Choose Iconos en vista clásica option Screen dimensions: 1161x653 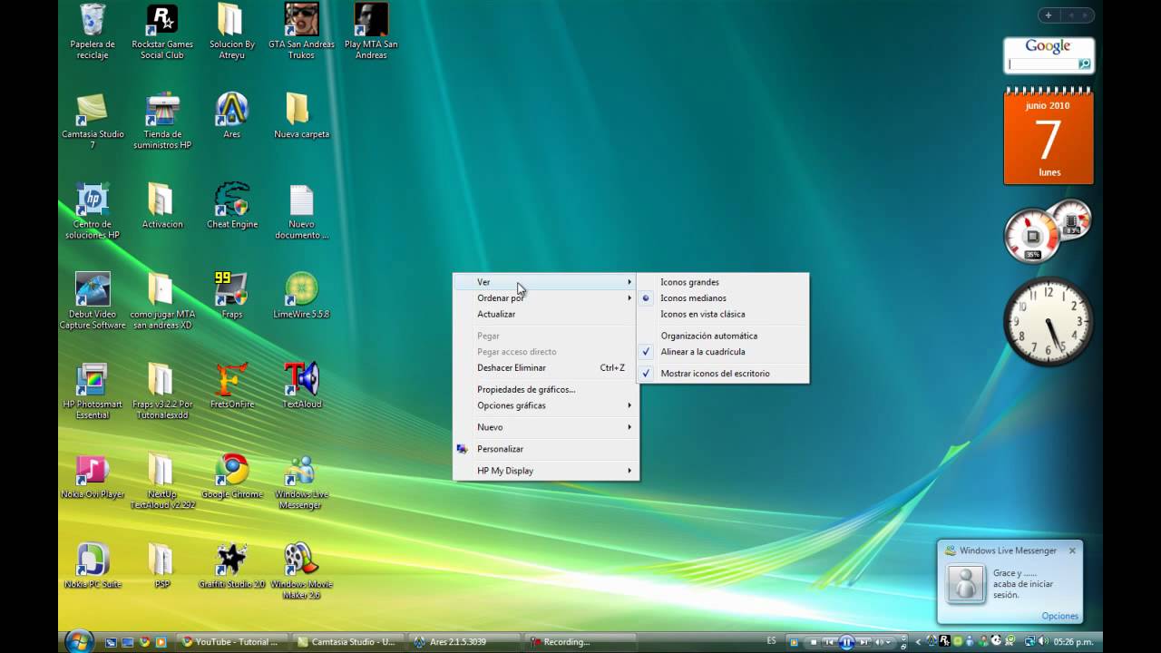coord(723,315)
